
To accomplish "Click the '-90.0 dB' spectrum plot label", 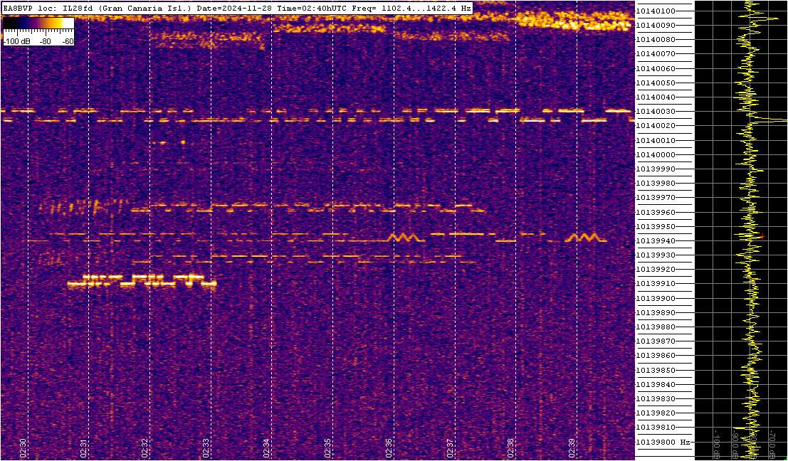I will tap(736, 445).
